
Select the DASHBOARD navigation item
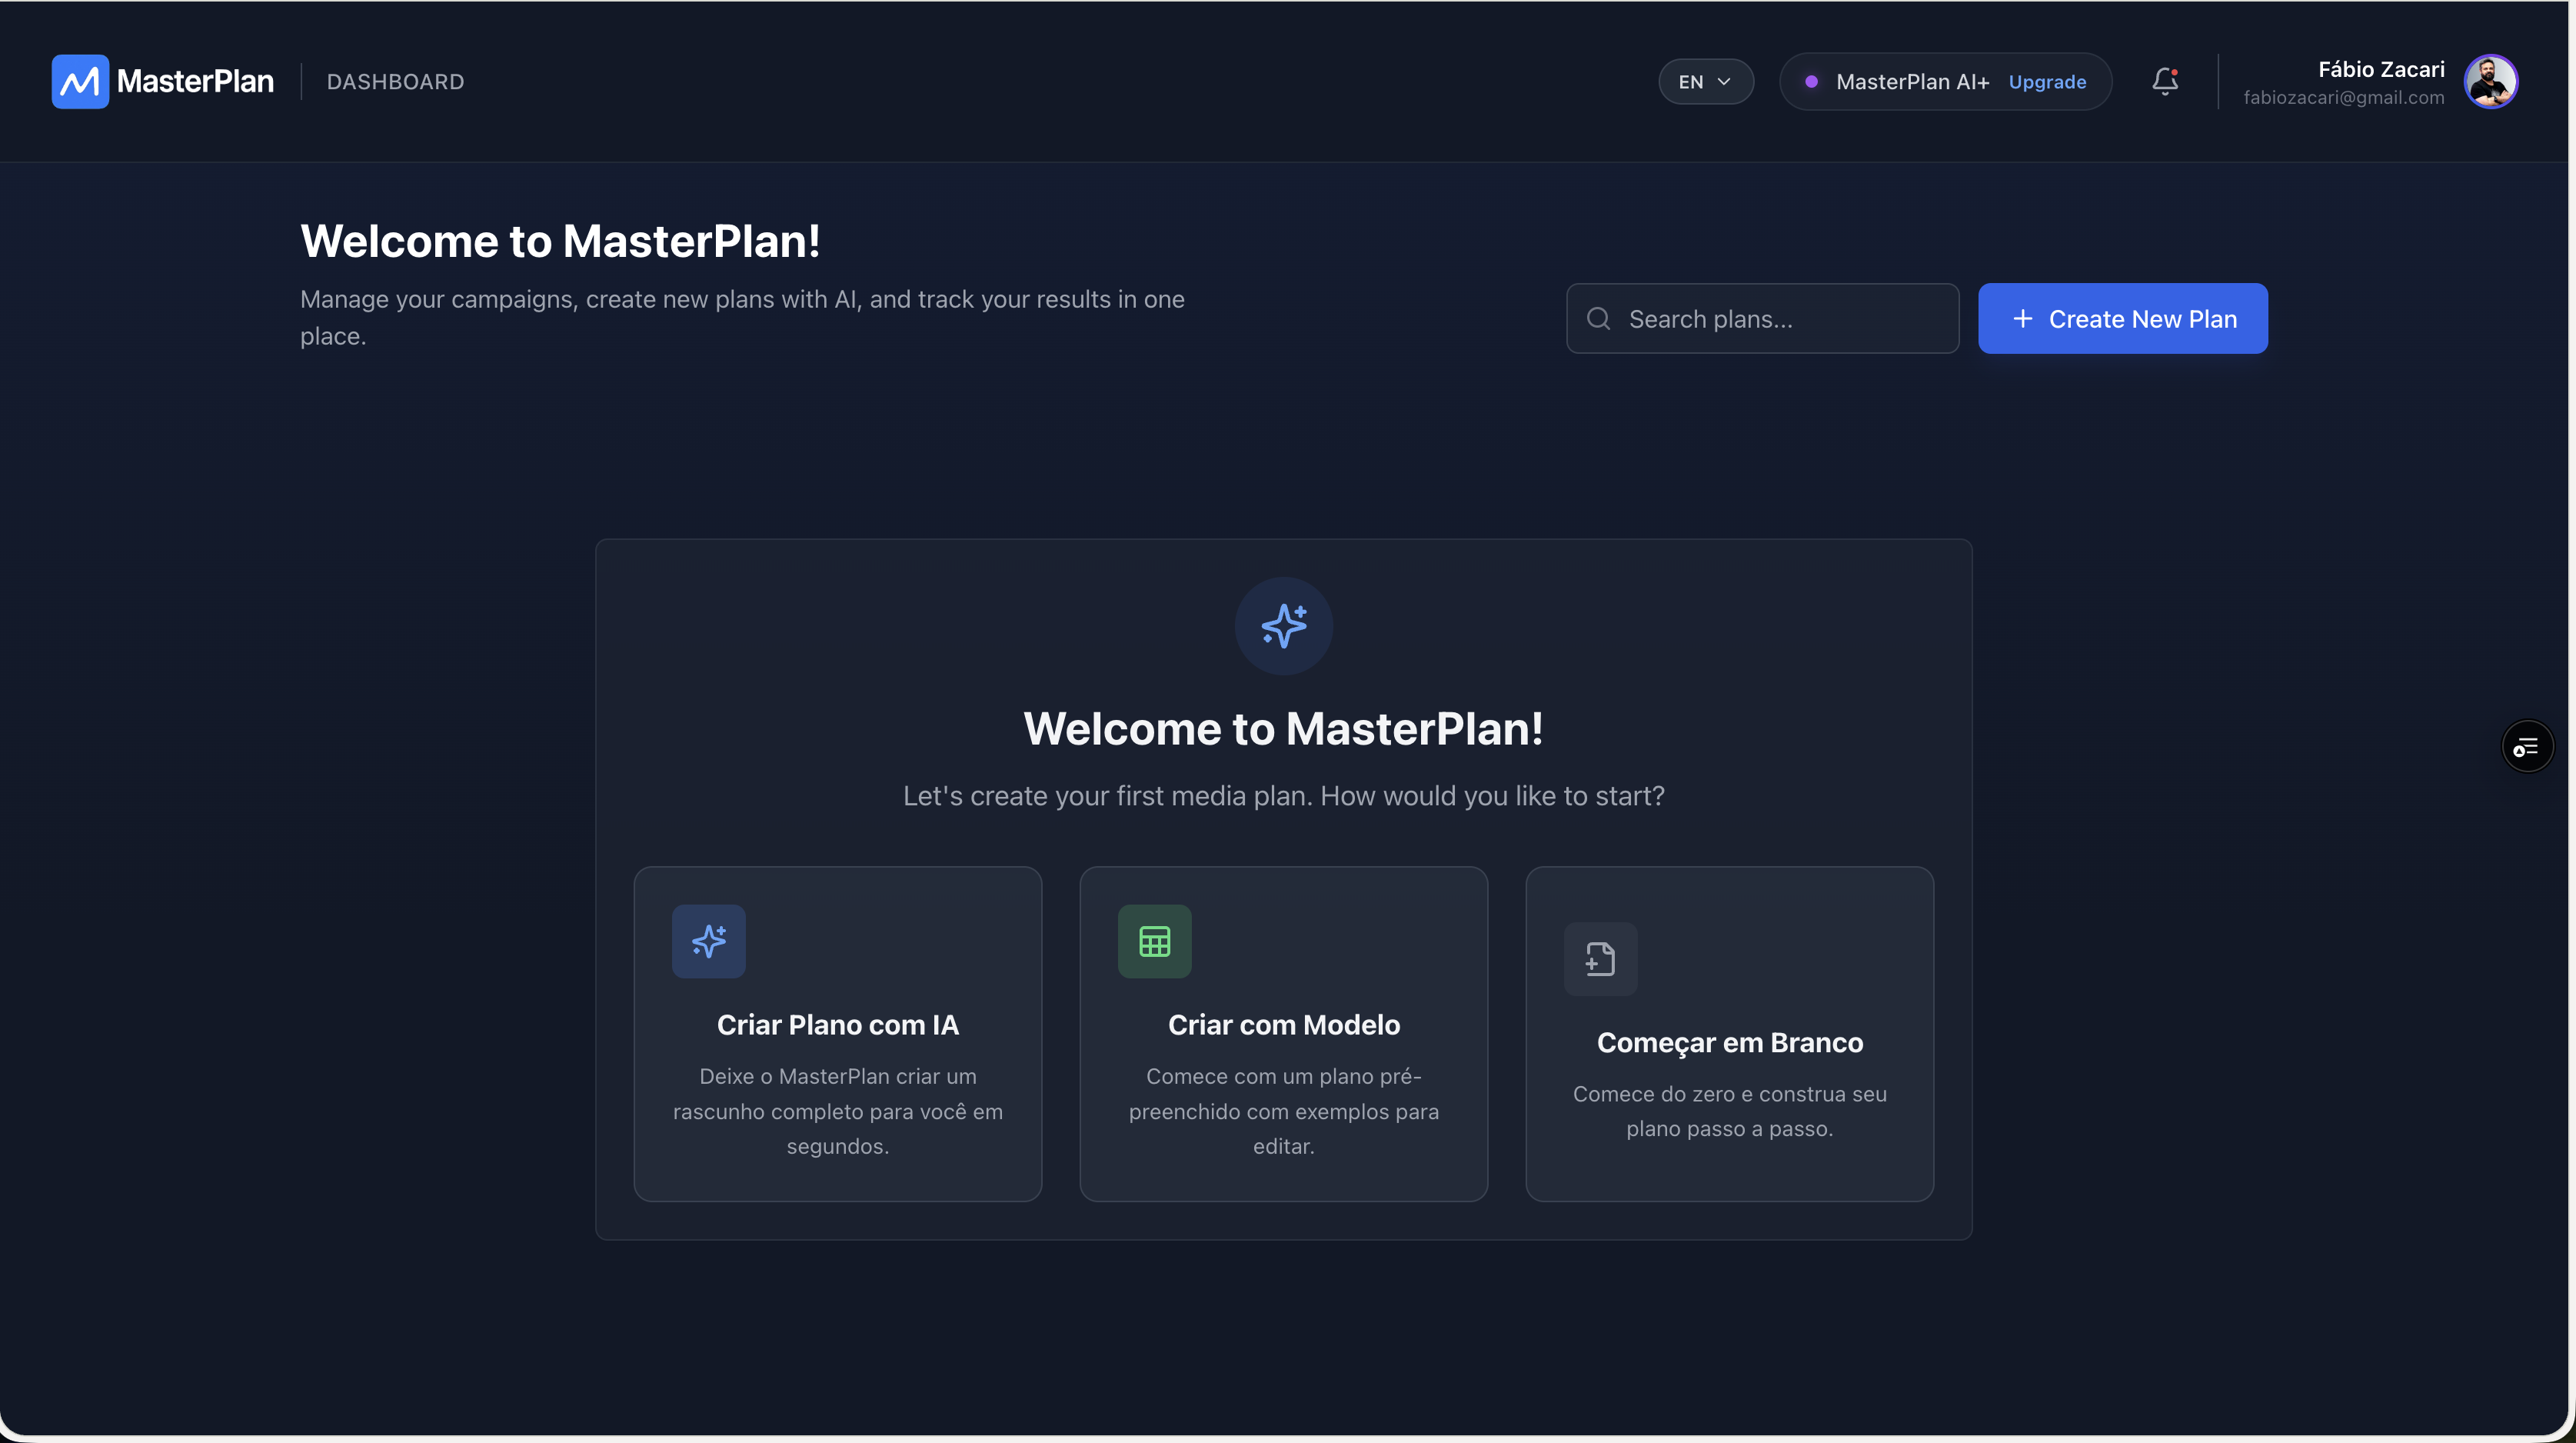click(x=395, y=81)
